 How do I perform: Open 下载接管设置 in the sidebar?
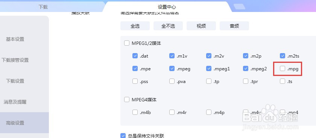pos(15,60)
